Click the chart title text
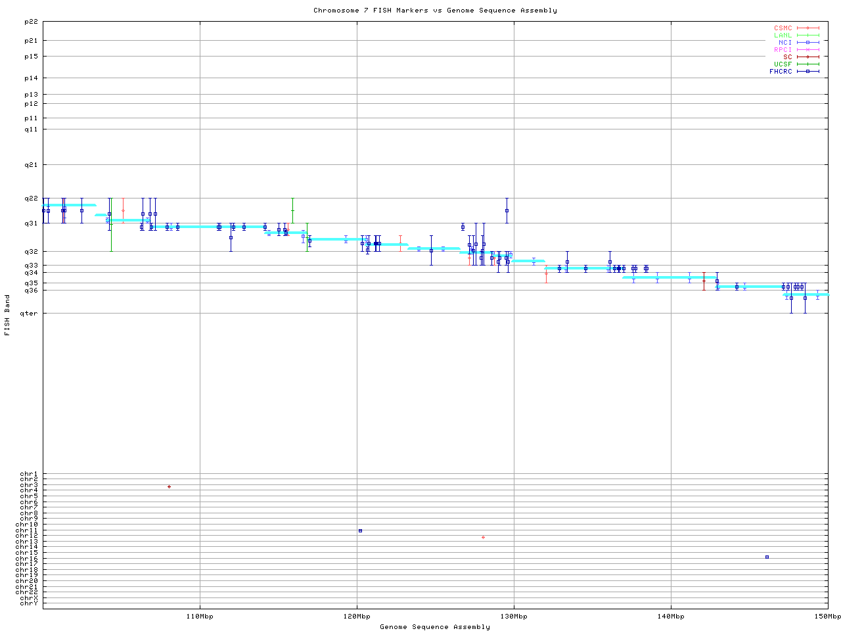Screen dimensions: 841x631 coord(435,11)
